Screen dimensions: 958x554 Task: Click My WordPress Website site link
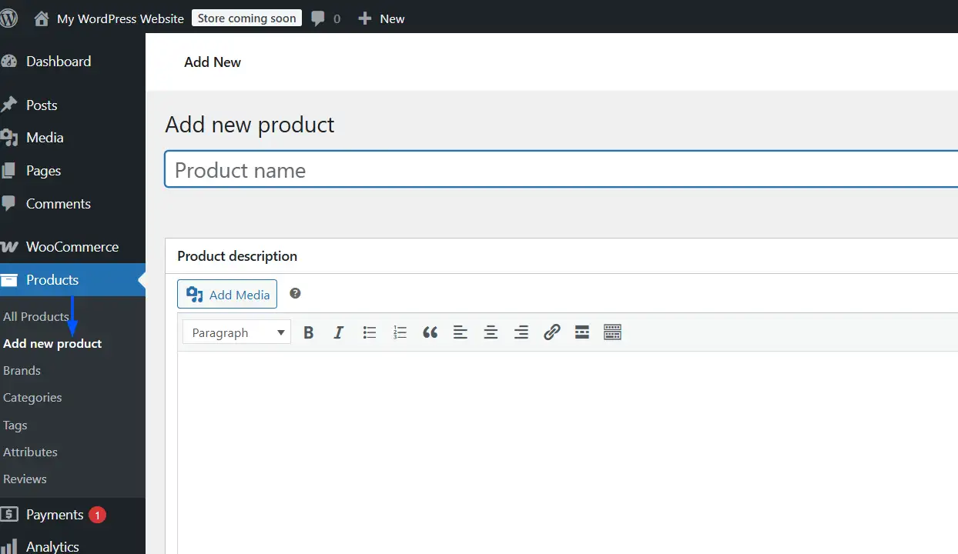(x=120, y=18)
